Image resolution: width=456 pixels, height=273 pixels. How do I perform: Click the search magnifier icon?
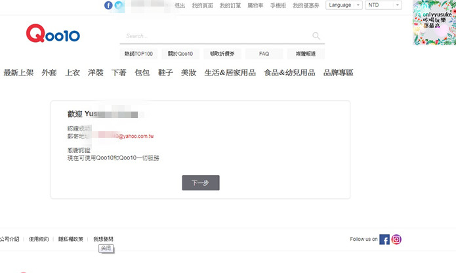(316, 35)
